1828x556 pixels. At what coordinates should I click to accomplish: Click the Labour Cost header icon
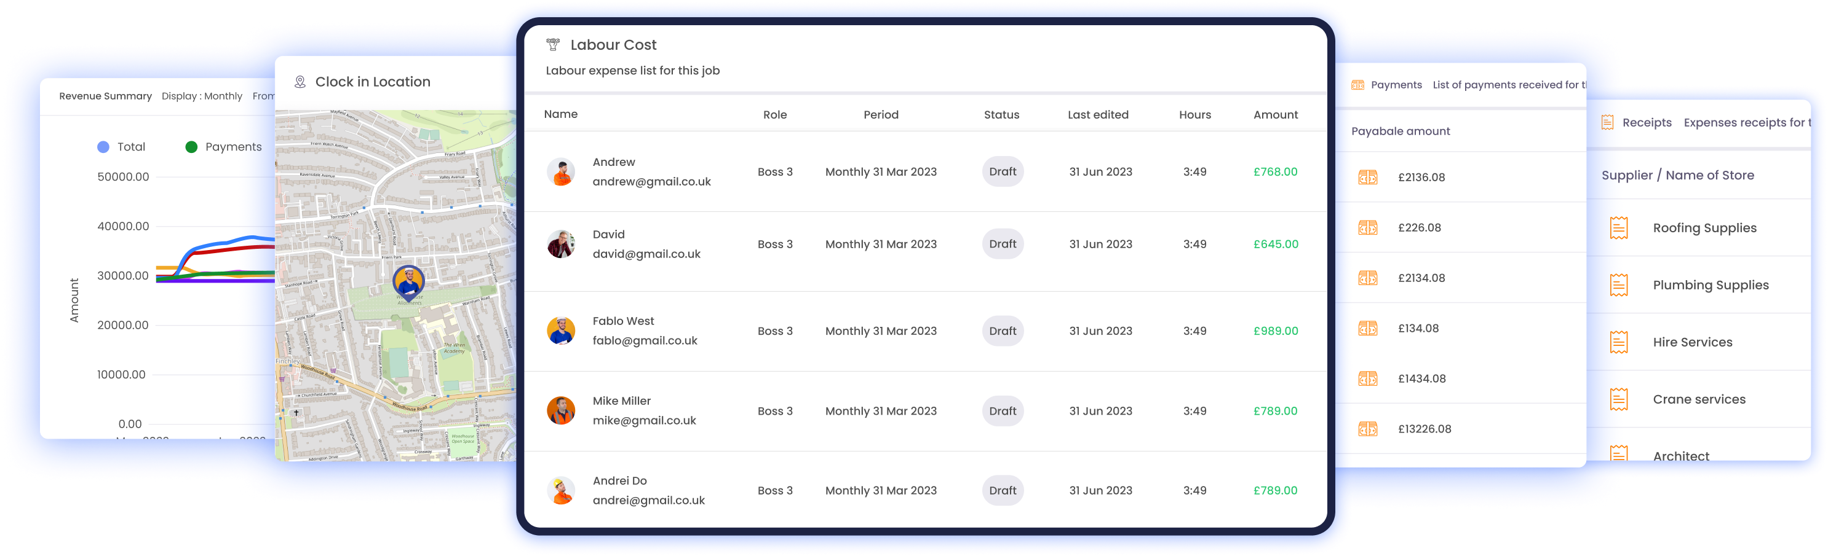click(553, 45)
